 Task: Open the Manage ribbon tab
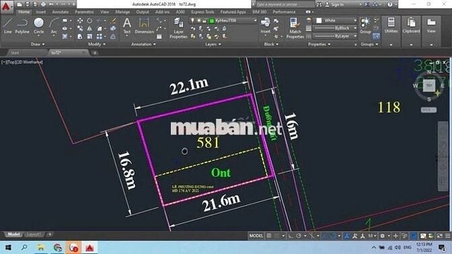tap(122, 12)
